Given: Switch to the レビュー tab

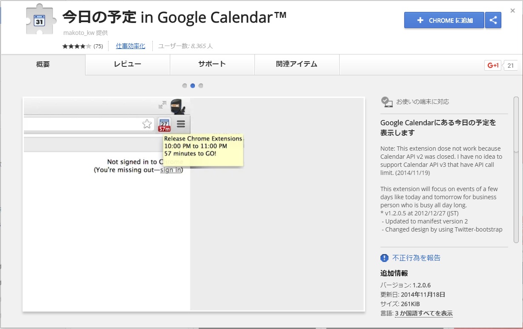Looking at the screenshot, I should (127, 64).
